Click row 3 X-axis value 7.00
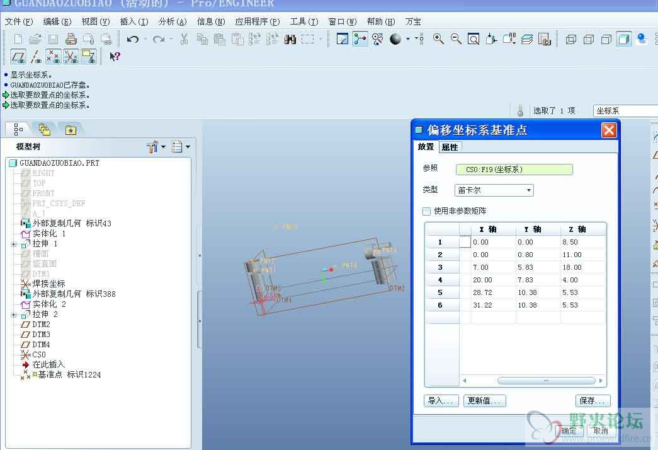The image size is (658, 450). click(x=480, y=267)
